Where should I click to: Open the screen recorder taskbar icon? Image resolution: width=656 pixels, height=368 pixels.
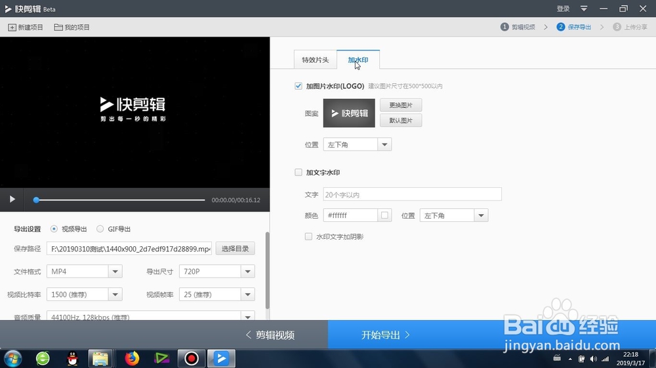click(x=191, y=358)
